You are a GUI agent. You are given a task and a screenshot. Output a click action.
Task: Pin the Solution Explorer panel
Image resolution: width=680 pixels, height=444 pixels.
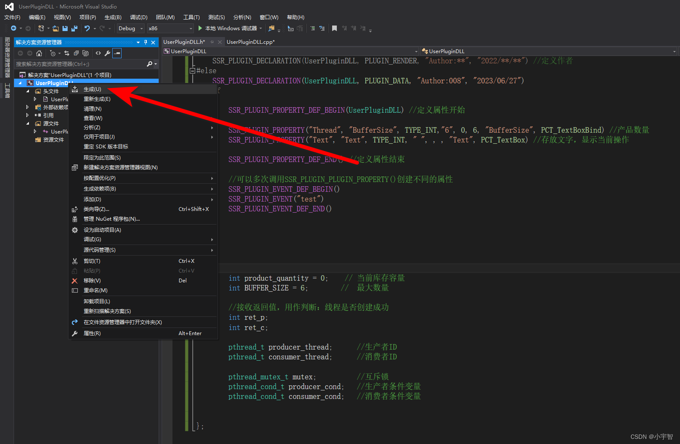click(x=146, y=43)
